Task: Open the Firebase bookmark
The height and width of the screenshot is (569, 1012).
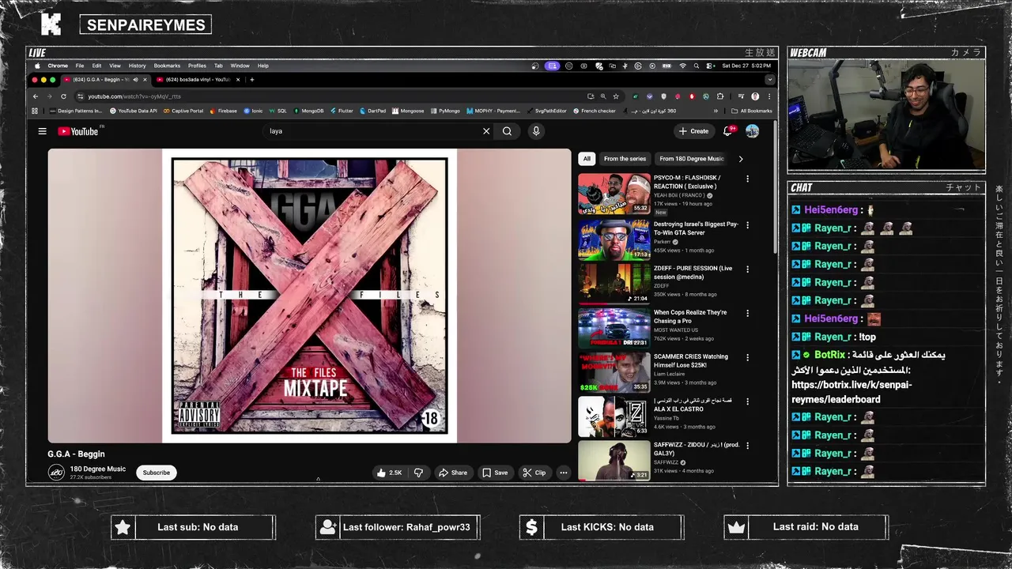Action: (224, 111)
